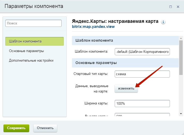Close the Параметры компонента dialog
The width and height of the screenshot is (184, 135).
(x=178, y=7)
